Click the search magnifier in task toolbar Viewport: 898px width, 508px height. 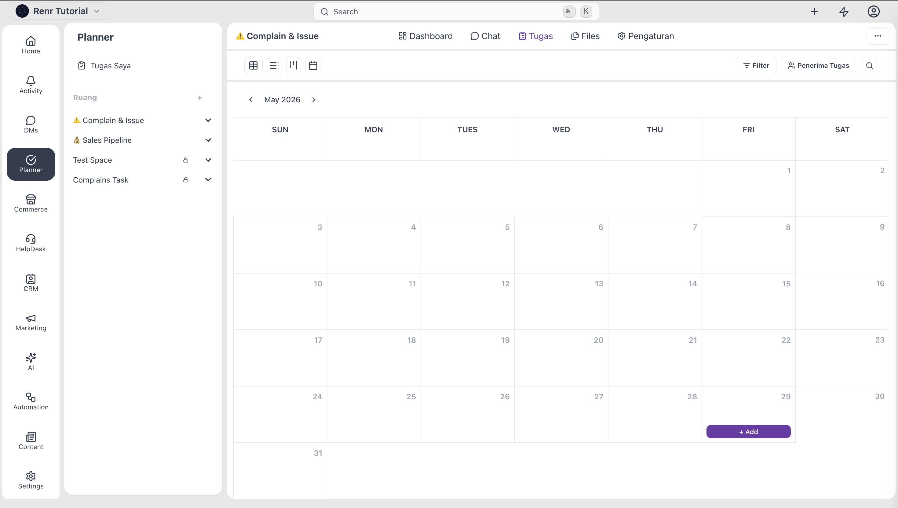869,66
